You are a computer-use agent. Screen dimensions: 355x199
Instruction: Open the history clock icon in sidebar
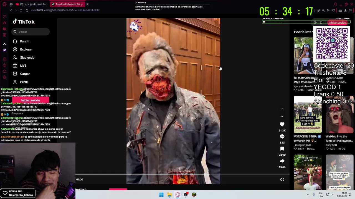click(4, 65)
